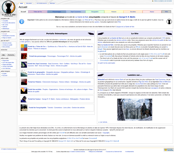Switch to the Русский language version
The height and width of the screenshot is (153, 174).
pos(5,75)
